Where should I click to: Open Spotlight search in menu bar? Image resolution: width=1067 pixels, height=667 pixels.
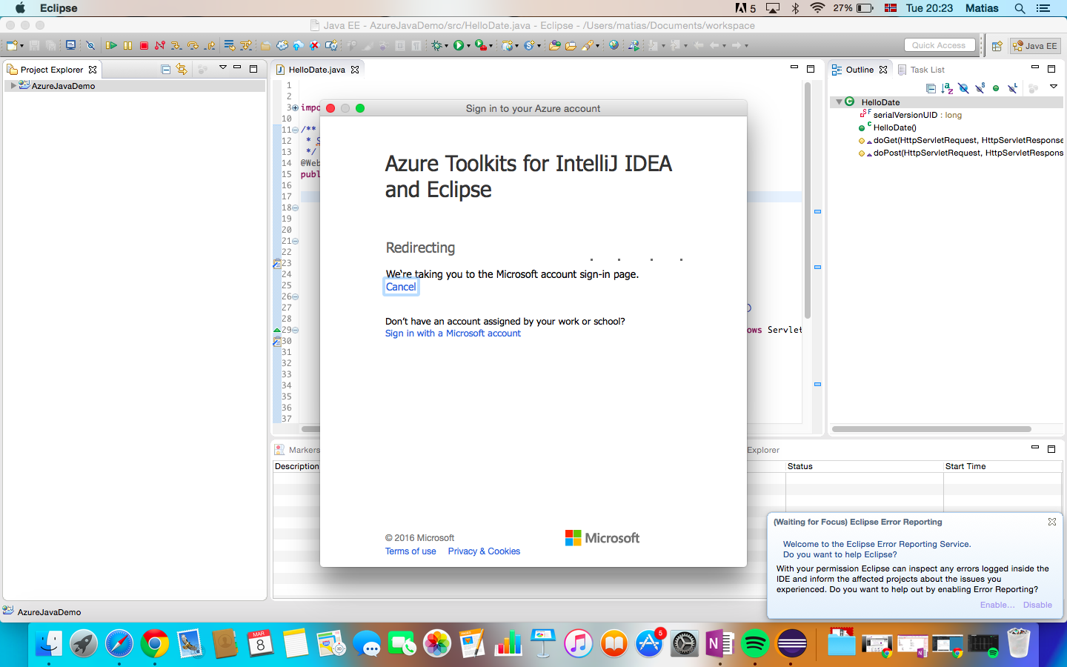click(1020, 8)
